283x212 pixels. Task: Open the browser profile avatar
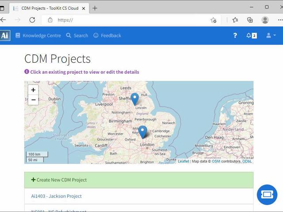coord(265,20)
